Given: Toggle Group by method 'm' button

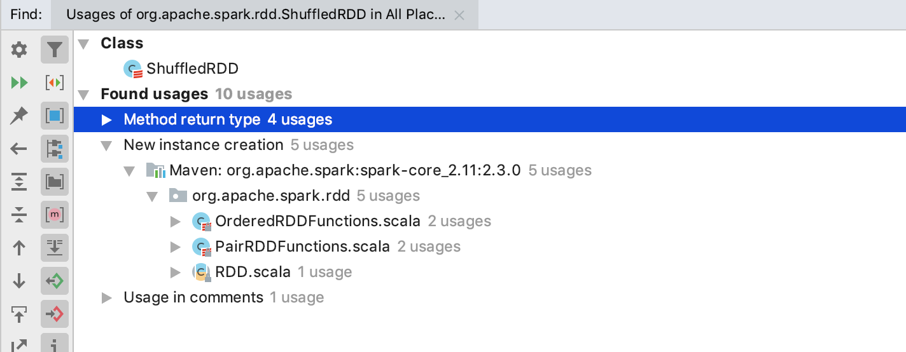Looking at the screenshot, I should point(55,215).
